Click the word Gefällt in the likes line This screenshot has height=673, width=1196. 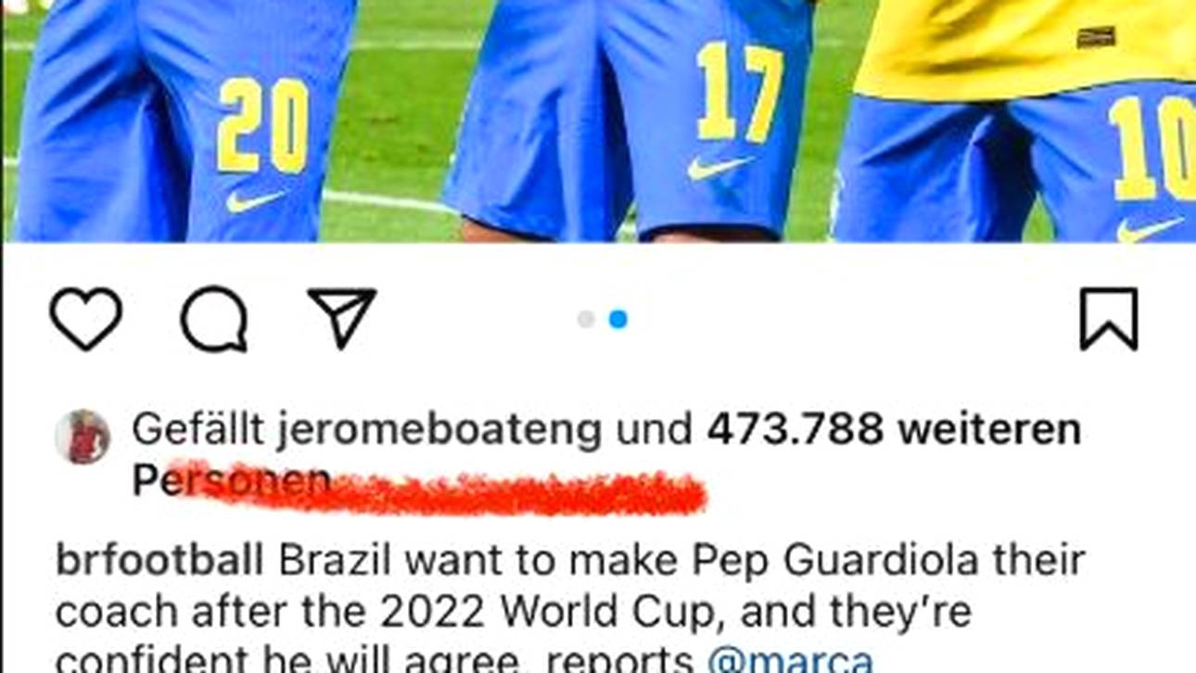pos(198,430)
